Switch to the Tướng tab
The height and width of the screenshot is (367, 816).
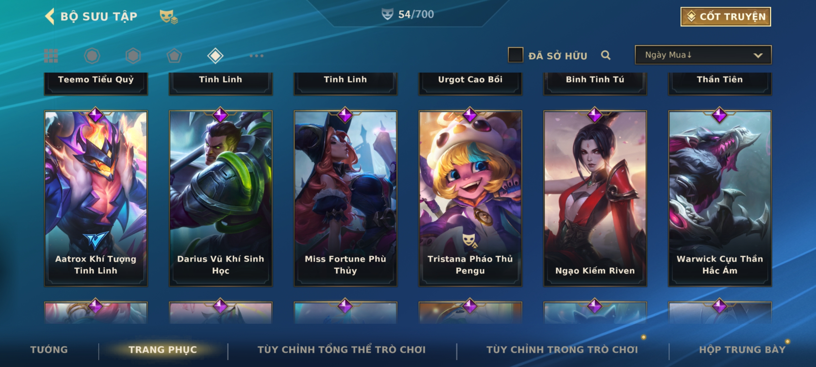(49, 350)
